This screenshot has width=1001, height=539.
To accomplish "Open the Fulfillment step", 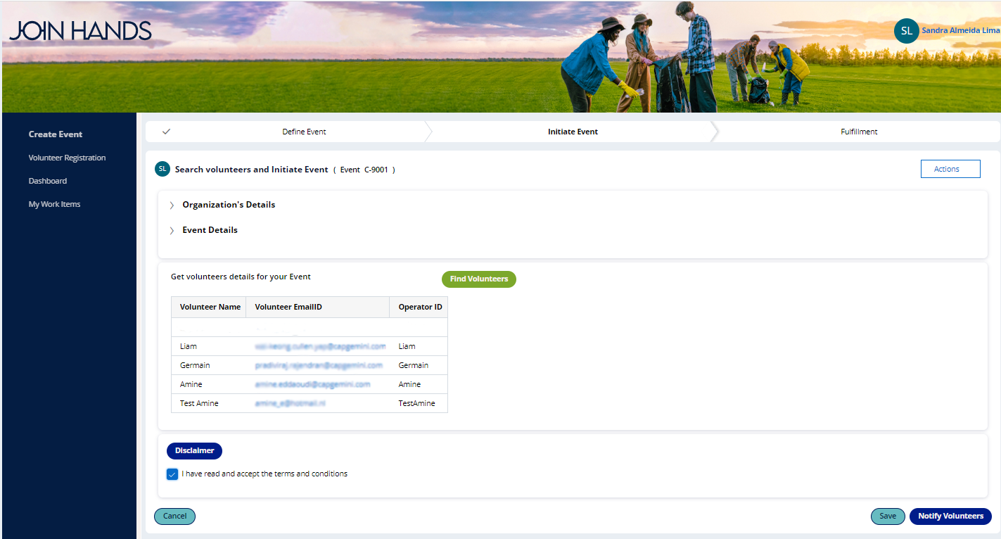I will point(859,132).
